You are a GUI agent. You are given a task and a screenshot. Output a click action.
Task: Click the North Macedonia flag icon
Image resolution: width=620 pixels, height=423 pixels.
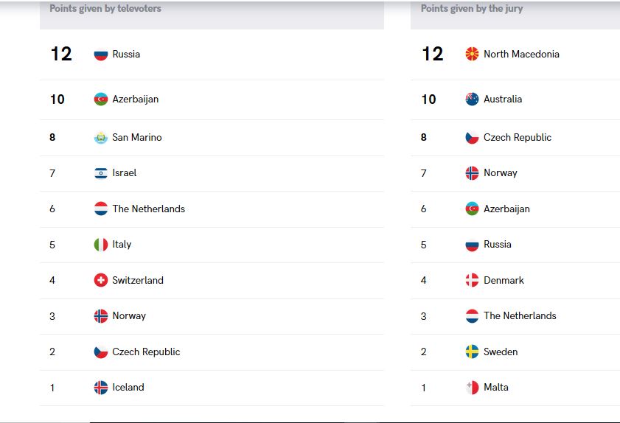(472, 54)
